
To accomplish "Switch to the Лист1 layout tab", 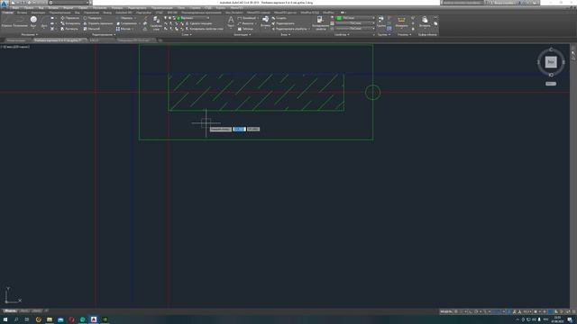I will click(x=24, y=311).
